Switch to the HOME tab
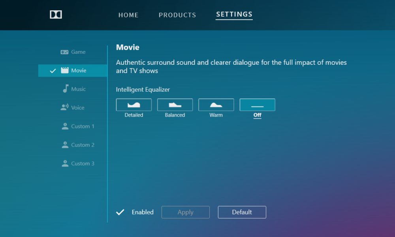 tap(128, 15)
